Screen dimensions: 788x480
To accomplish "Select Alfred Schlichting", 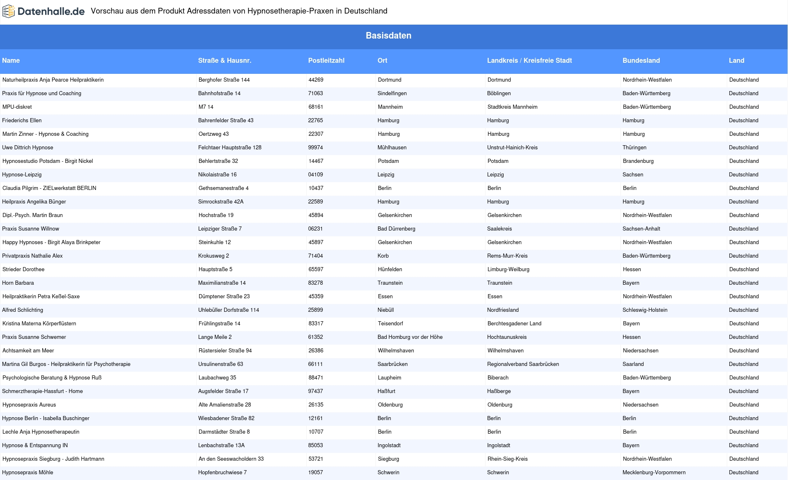I will click(x=23, y=310).
